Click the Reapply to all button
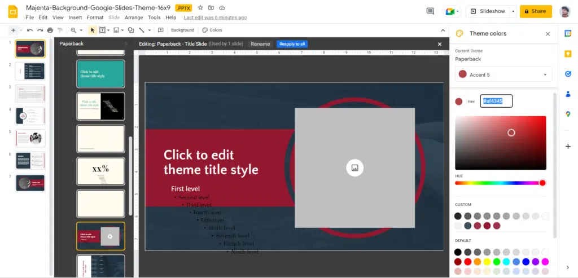The width and height of the screenshot is (578, 278). coord(292,44)
